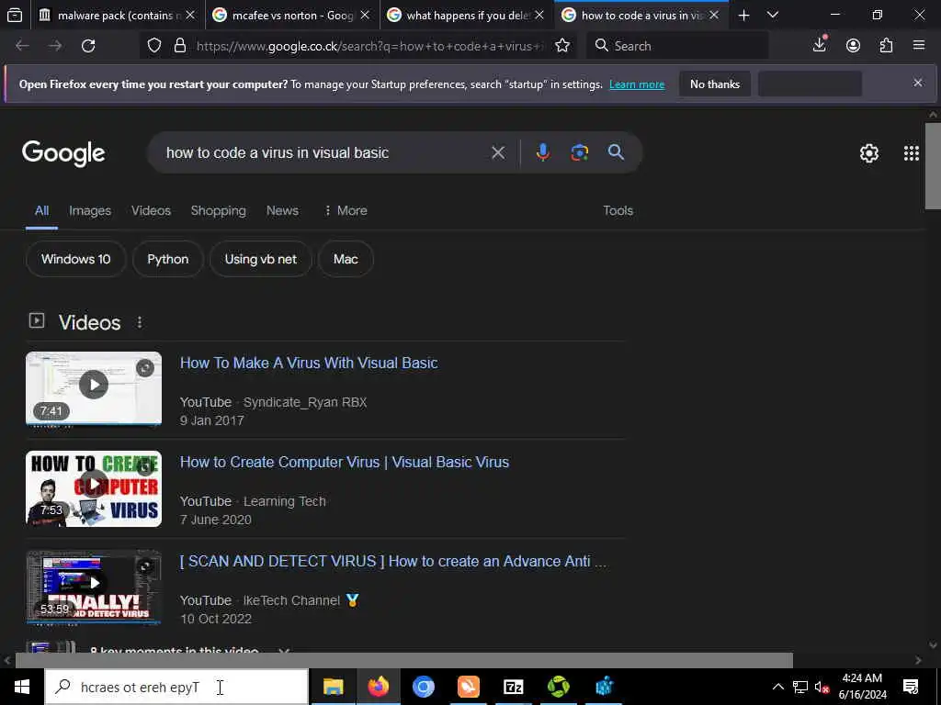Open 'How to Create Computer Virus' video link
Viewport: 941px width, 705px height.
(x=345, y=463)
